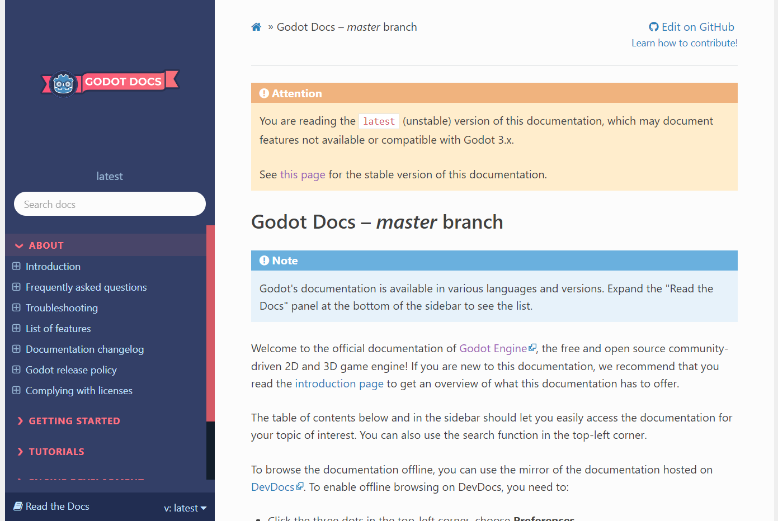Viewport: 778px width, 521px height.
Task: Open the Learn how to contribute link
Action: click(x=684, y=42)
